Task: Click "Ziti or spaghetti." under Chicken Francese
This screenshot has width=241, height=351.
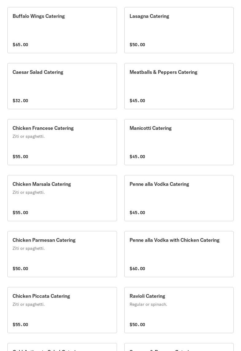Action: pyautogui.click(x=29, y=136)
